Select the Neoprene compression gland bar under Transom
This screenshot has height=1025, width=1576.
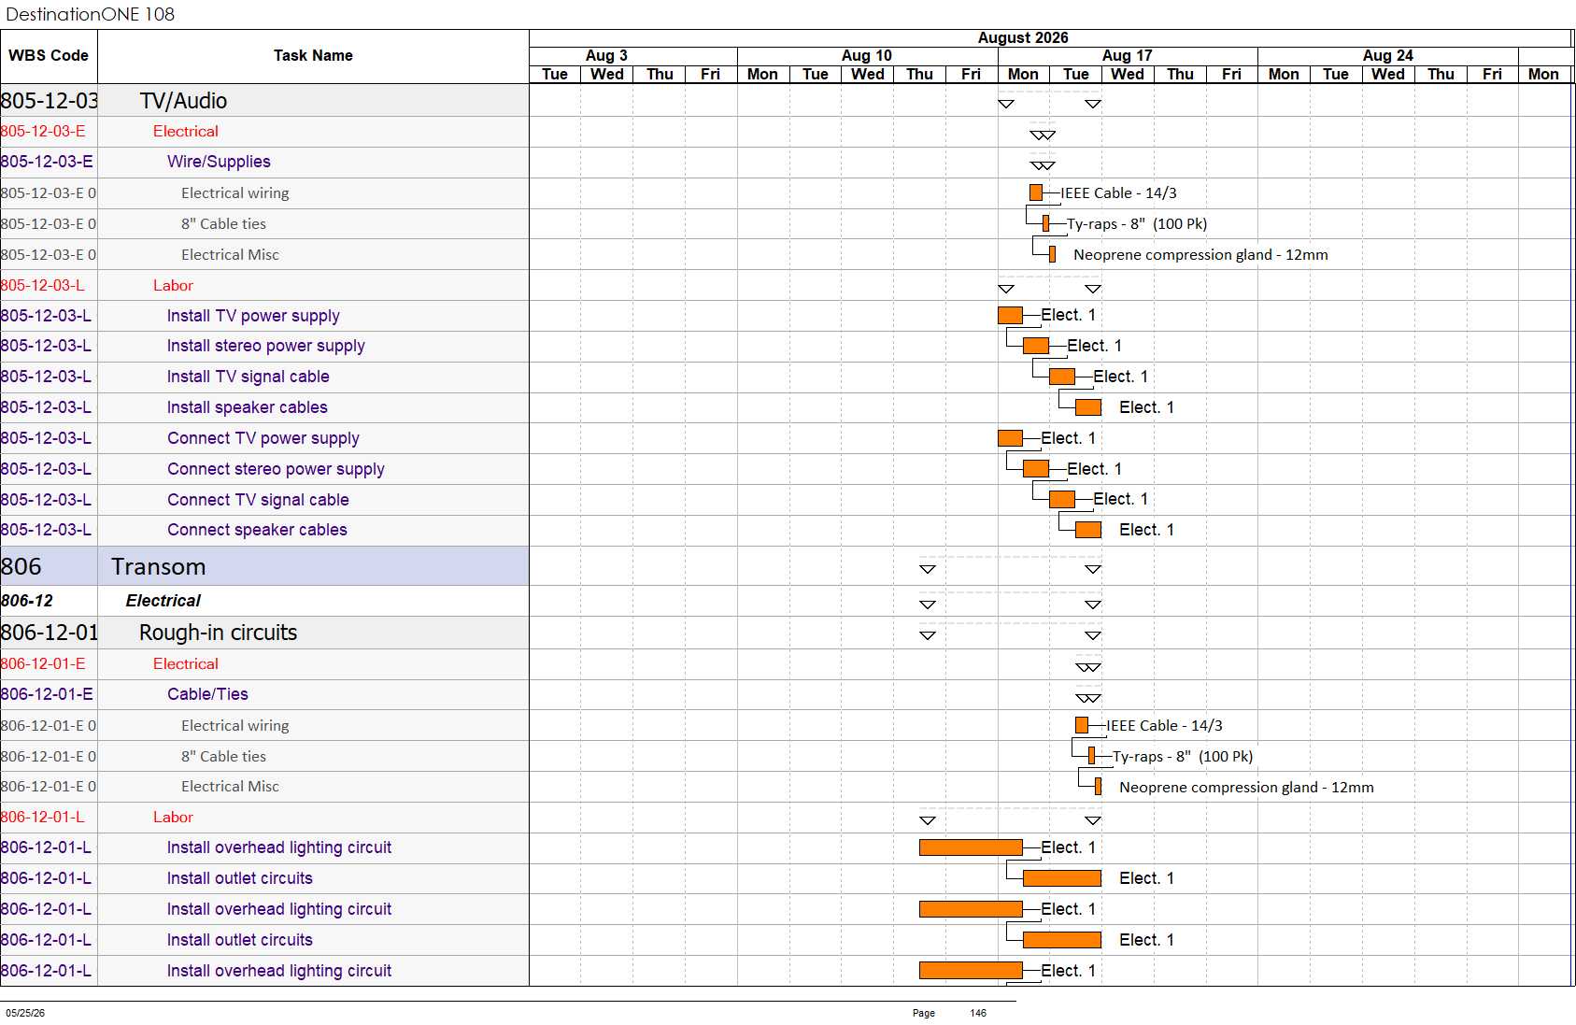[x=1099, y=787]
